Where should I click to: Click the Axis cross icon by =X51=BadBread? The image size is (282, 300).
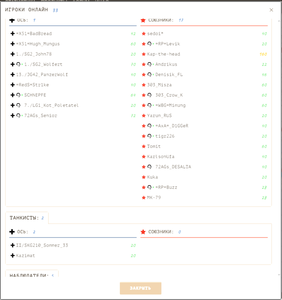click(13, 34)
